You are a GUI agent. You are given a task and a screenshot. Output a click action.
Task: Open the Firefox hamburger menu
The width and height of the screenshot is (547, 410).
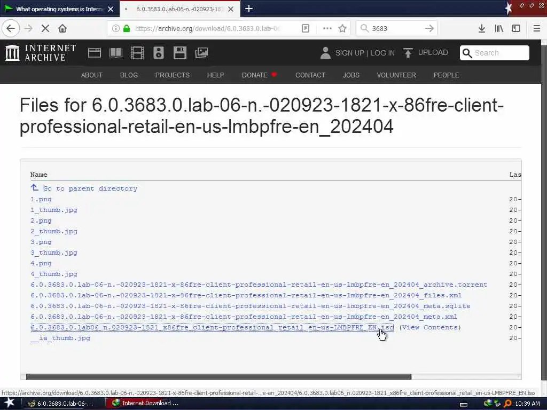tap(537, 28)
